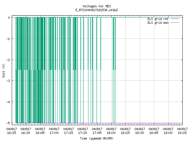Click the x-axis tick label 18:30
188x141 pixels.
click(x=140, y=133)
